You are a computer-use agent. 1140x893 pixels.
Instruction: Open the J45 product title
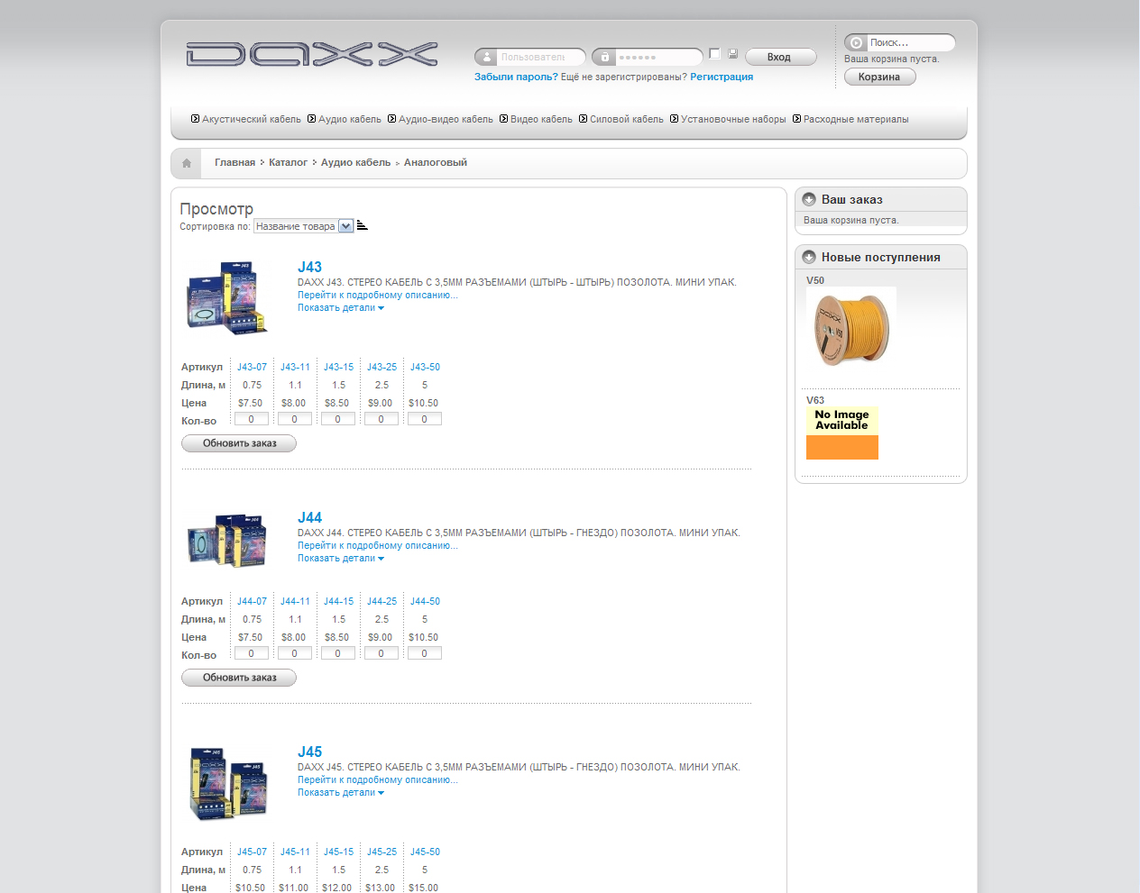click(x=309, y=752)
